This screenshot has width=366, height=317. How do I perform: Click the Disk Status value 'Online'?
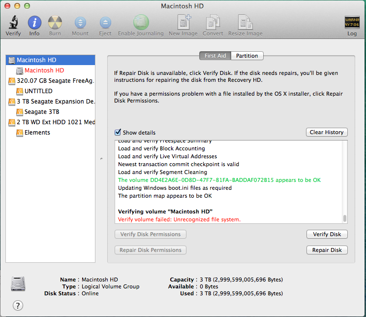90,293
